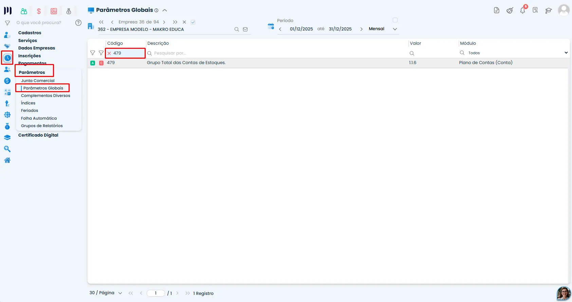Collapse the Parâmetros Globais header chevron
This screenshot has width=572, height=302.
165,10
